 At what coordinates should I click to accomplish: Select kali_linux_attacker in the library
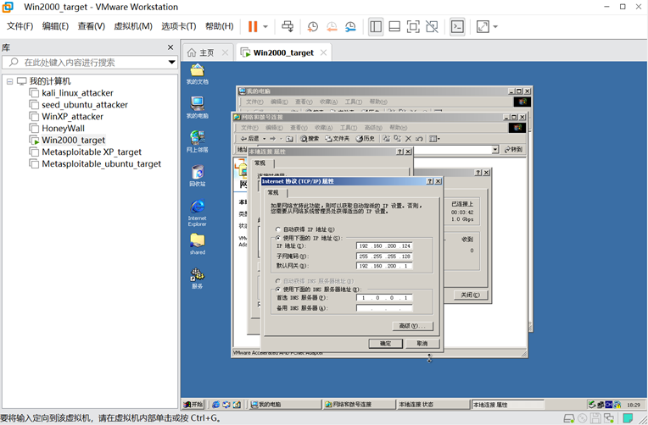point(77,93)
